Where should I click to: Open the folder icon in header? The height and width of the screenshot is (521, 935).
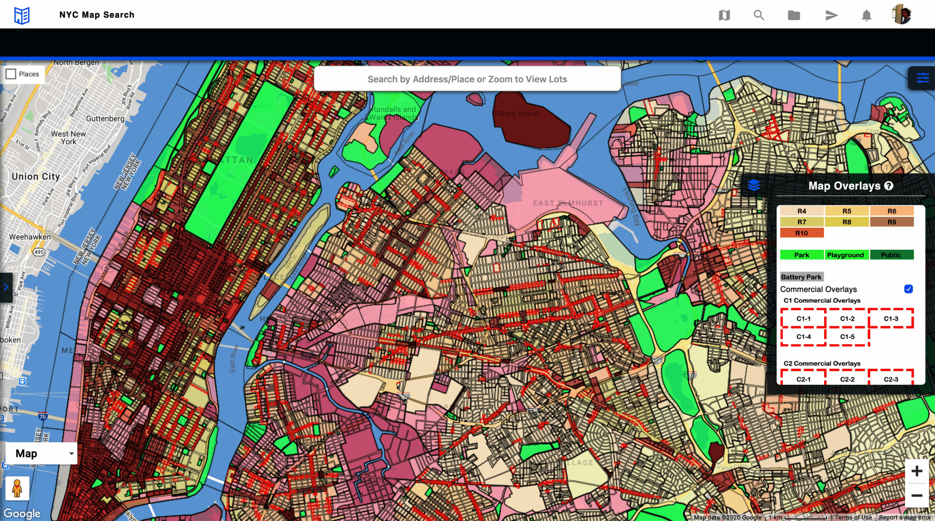click(x=794, y=15)
